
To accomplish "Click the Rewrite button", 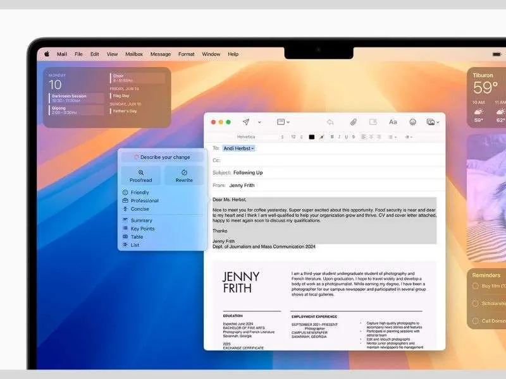I will 184,176.
